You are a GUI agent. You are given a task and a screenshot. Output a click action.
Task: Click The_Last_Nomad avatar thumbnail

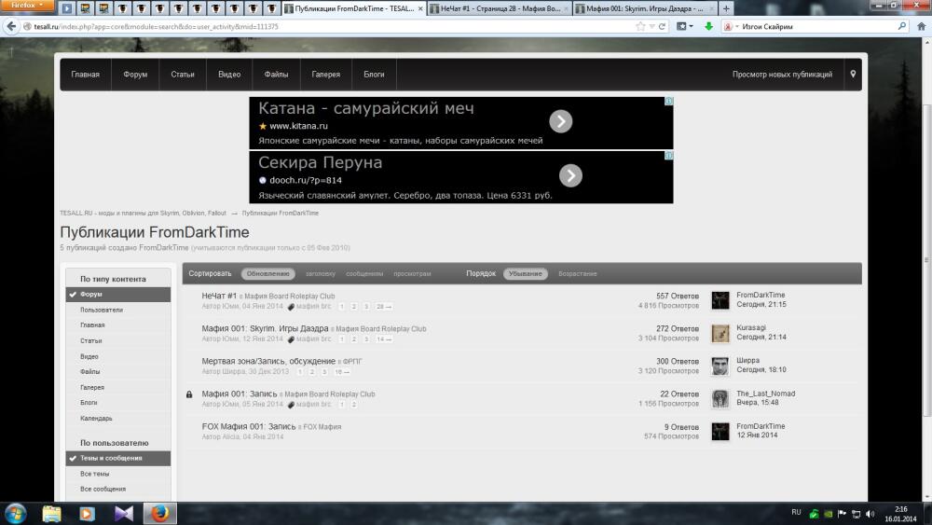pyautogui.click(x=720, y=398)
